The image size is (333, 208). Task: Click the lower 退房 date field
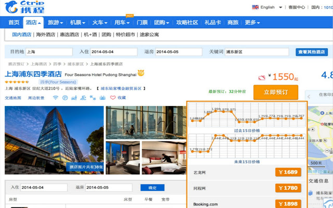pos(109,188)
